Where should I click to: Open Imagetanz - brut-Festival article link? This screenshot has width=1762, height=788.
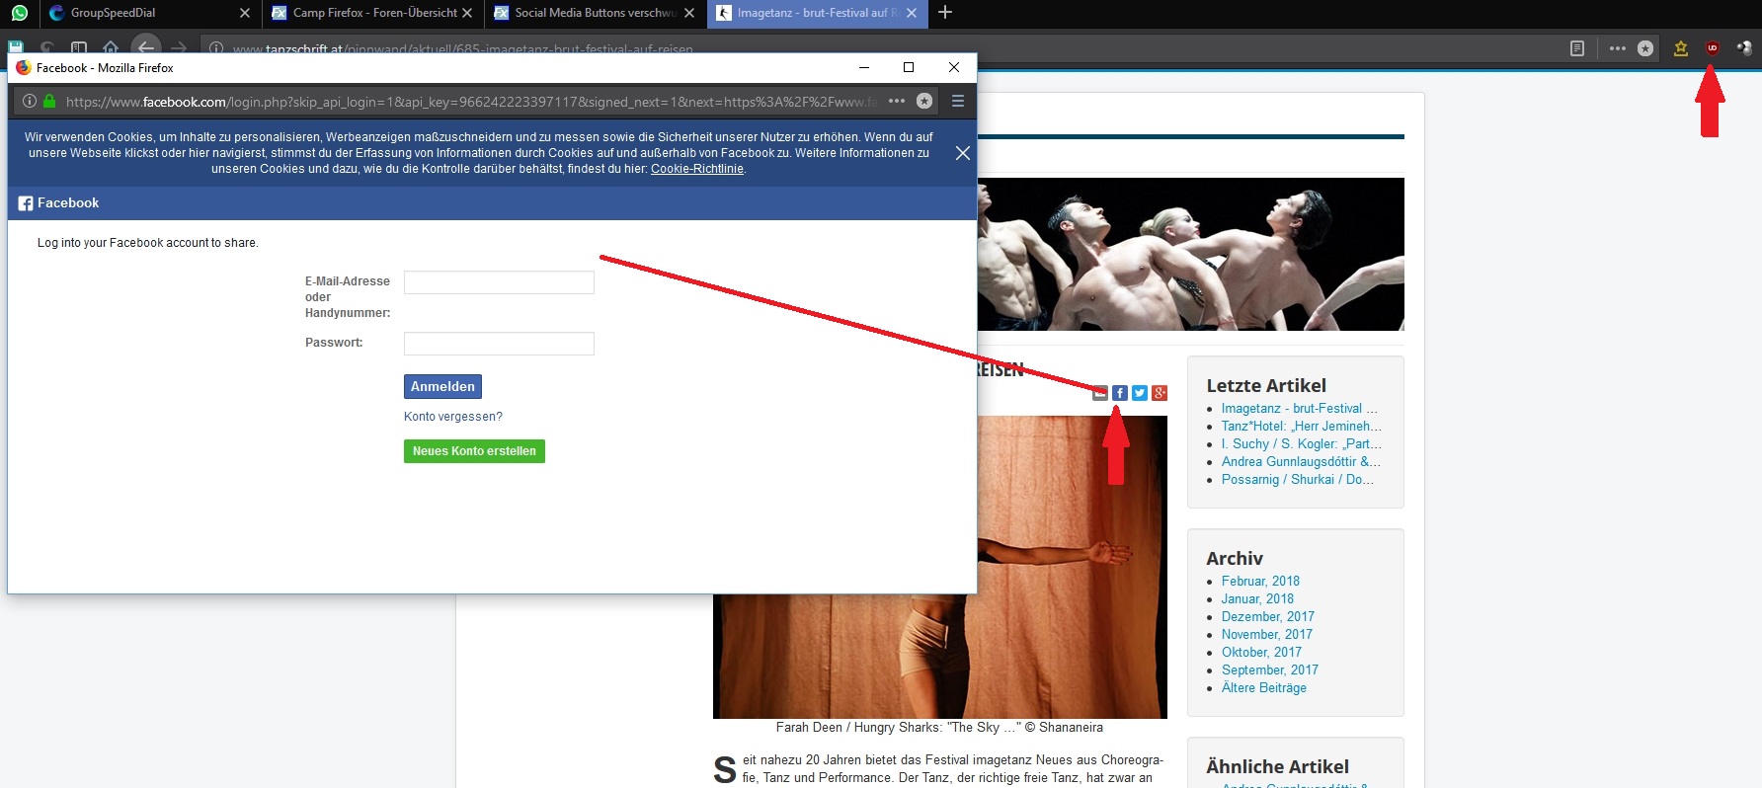1300,409
